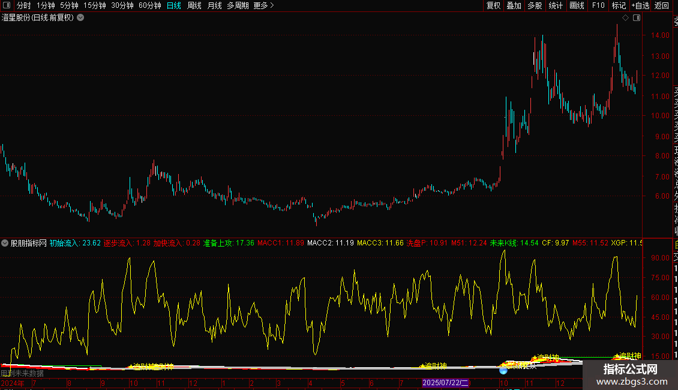Image resolution: width=678 pixels, height=390 pixels.
Task: Activate the 画线 drawing tool
Action: point(577,5)
